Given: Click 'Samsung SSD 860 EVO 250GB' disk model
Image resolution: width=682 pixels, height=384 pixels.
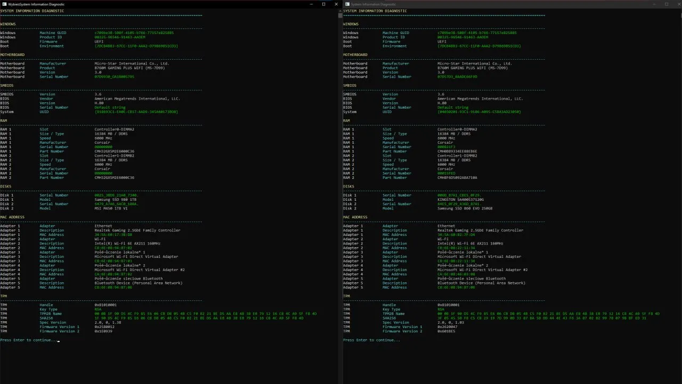Looking at the screenshot, I should [465, 208].
